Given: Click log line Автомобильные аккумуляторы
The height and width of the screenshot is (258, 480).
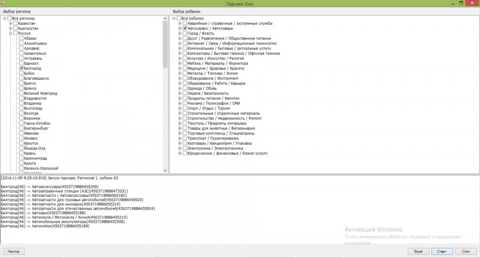Looking at the screenshot, I should click(x=63, y=221).
